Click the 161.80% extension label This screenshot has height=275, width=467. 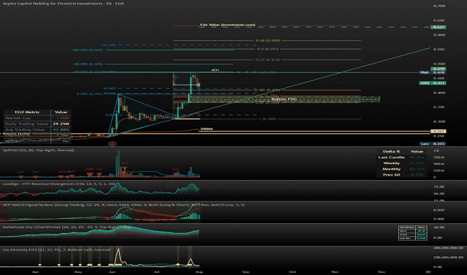[x=108, y=45]
